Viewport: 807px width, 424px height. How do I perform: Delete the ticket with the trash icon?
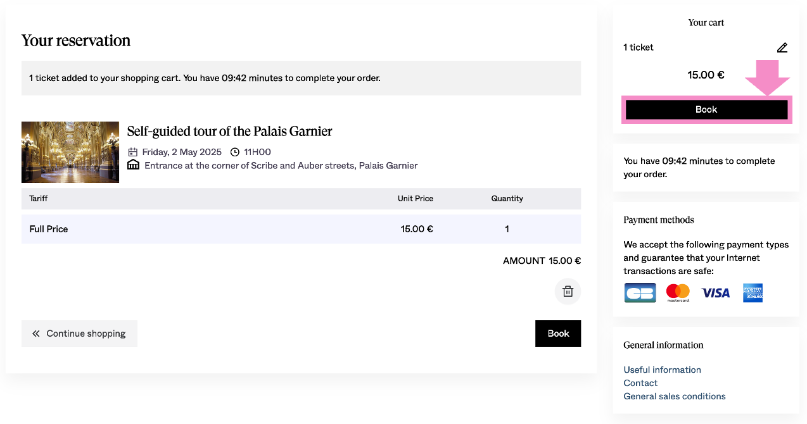point(568,292)
